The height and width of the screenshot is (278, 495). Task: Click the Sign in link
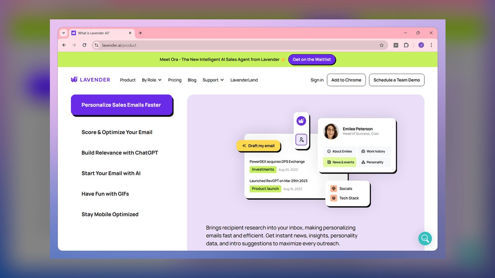pos(317,80)
